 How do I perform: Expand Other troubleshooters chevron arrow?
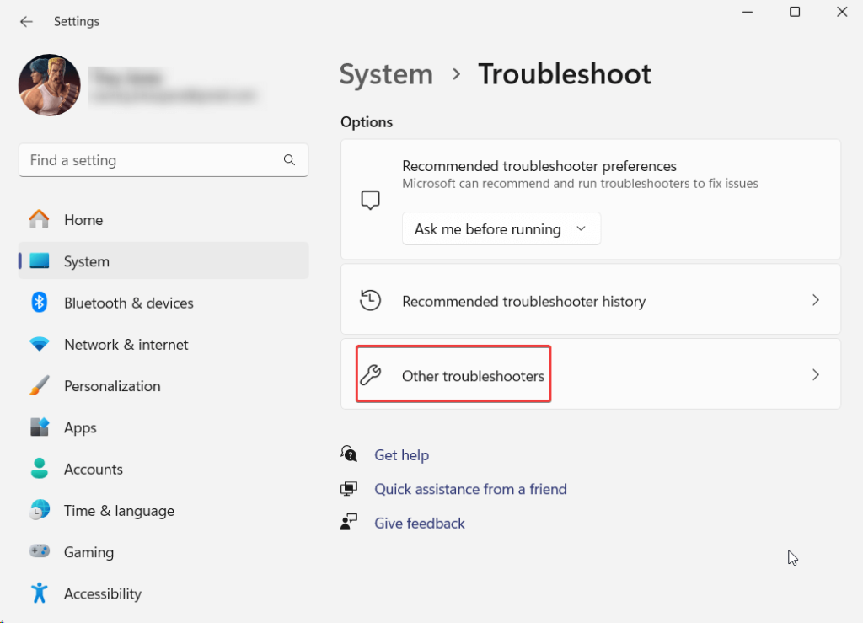tap(815, 375)
